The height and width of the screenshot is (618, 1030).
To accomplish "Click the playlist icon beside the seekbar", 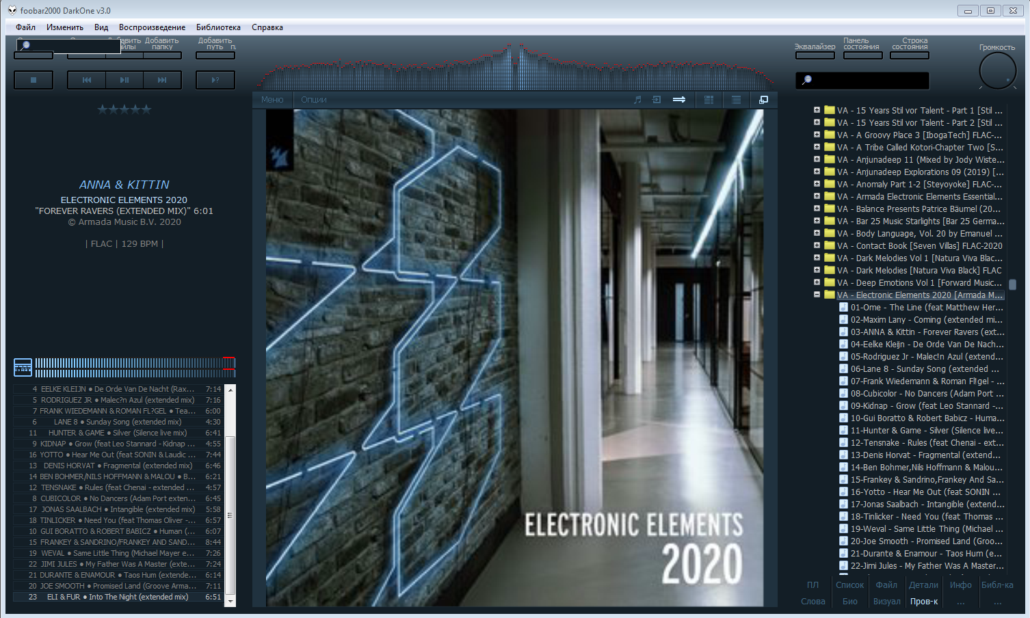I will click(x=23, y=368).
